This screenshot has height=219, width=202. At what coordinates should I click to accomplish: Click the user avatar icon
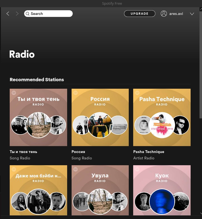[x=164, y=14]
